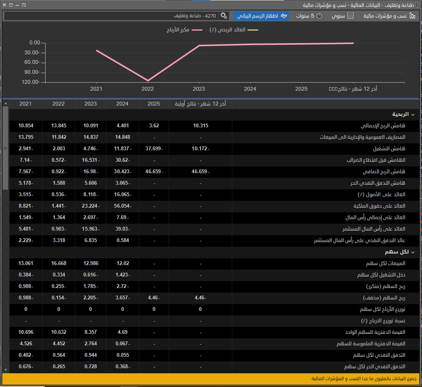
Task: Click inside the search input field
Action: tap(115, 16)
